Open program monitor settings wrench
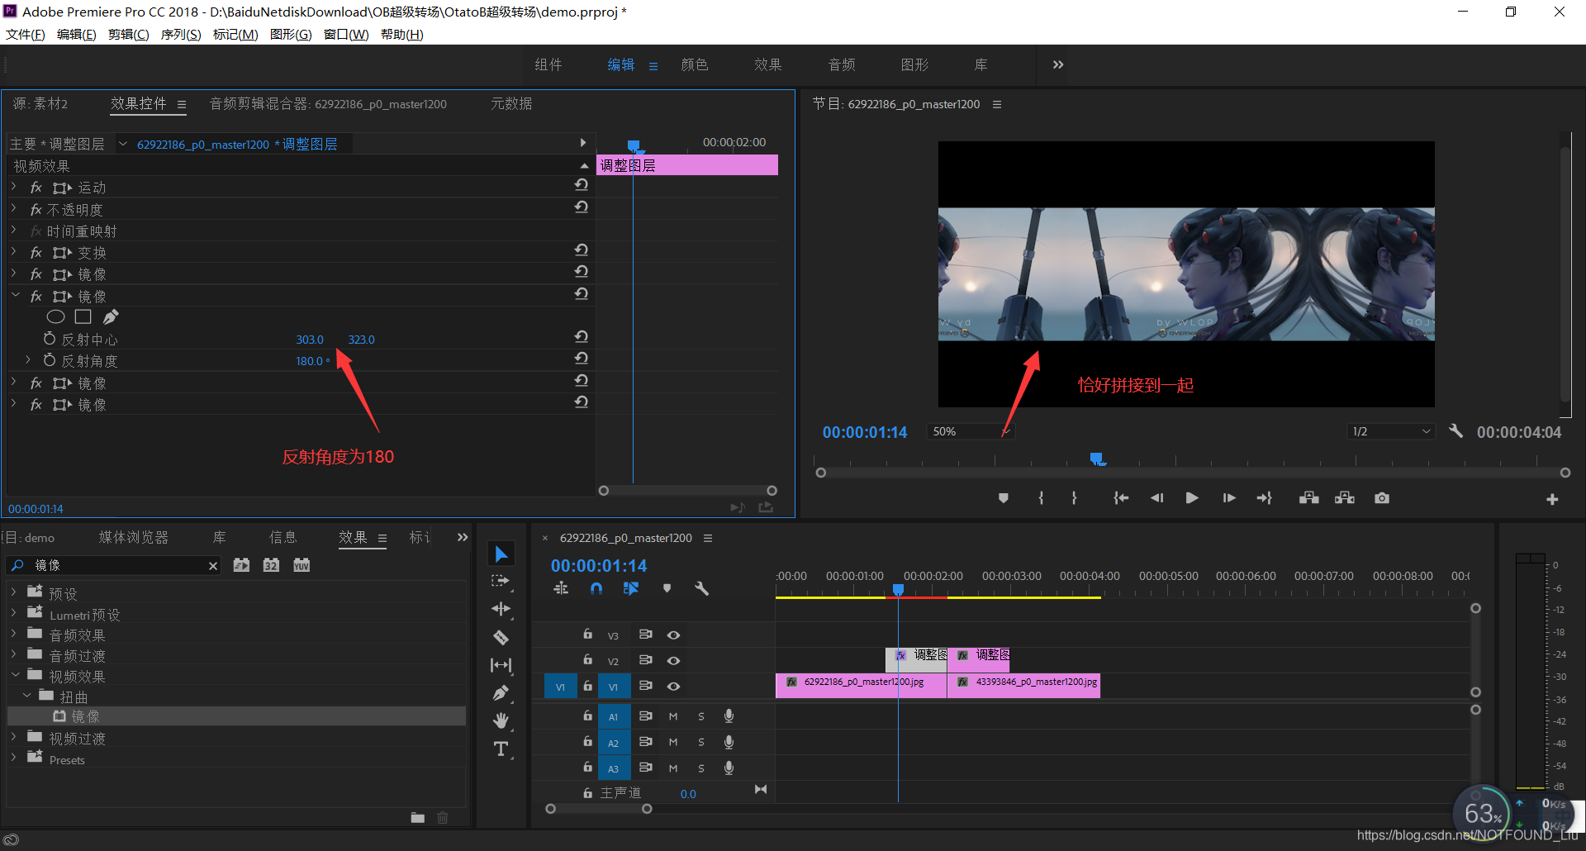 click(1456, 431)
